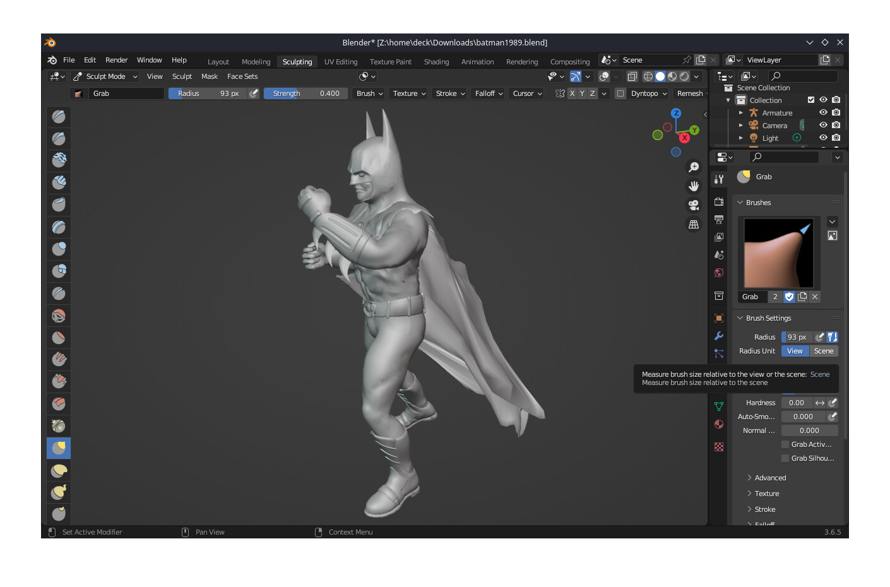Open the Modifiers wrench properties tab
The width and height of the screenshot is (890, 587).
pyautogui.click(x=719, y=336)
